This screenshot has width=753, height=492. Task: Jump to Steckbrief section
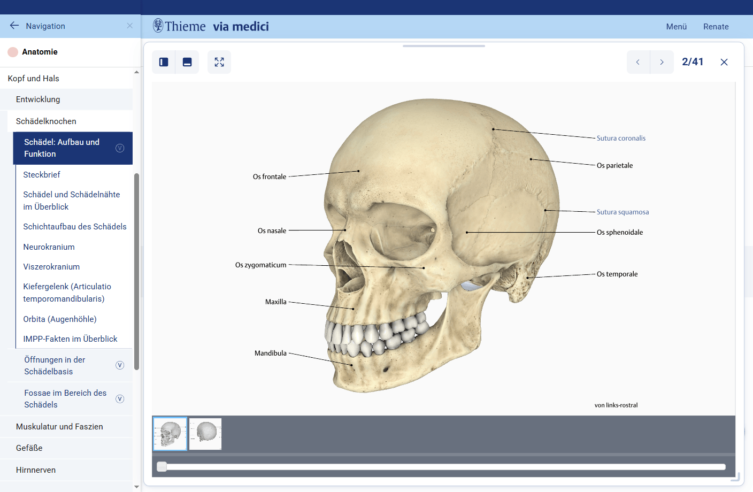click(x=42, y=175)
